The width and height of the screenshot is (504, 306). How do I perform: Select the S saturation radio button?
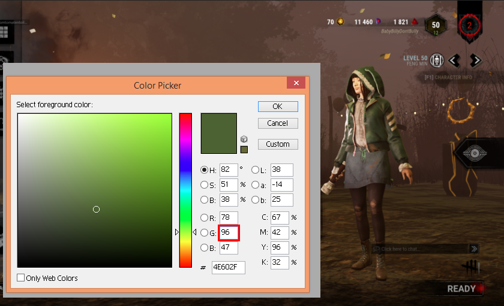[x=204, y=185]
